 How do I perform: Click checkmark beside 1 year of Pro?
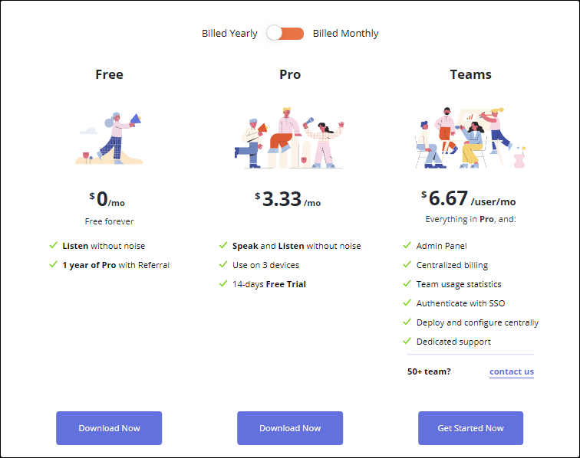(x=53, y=265)
